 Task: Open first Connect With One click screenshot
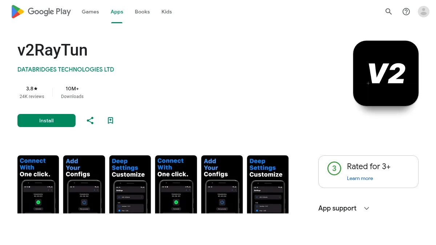(38, 184)
